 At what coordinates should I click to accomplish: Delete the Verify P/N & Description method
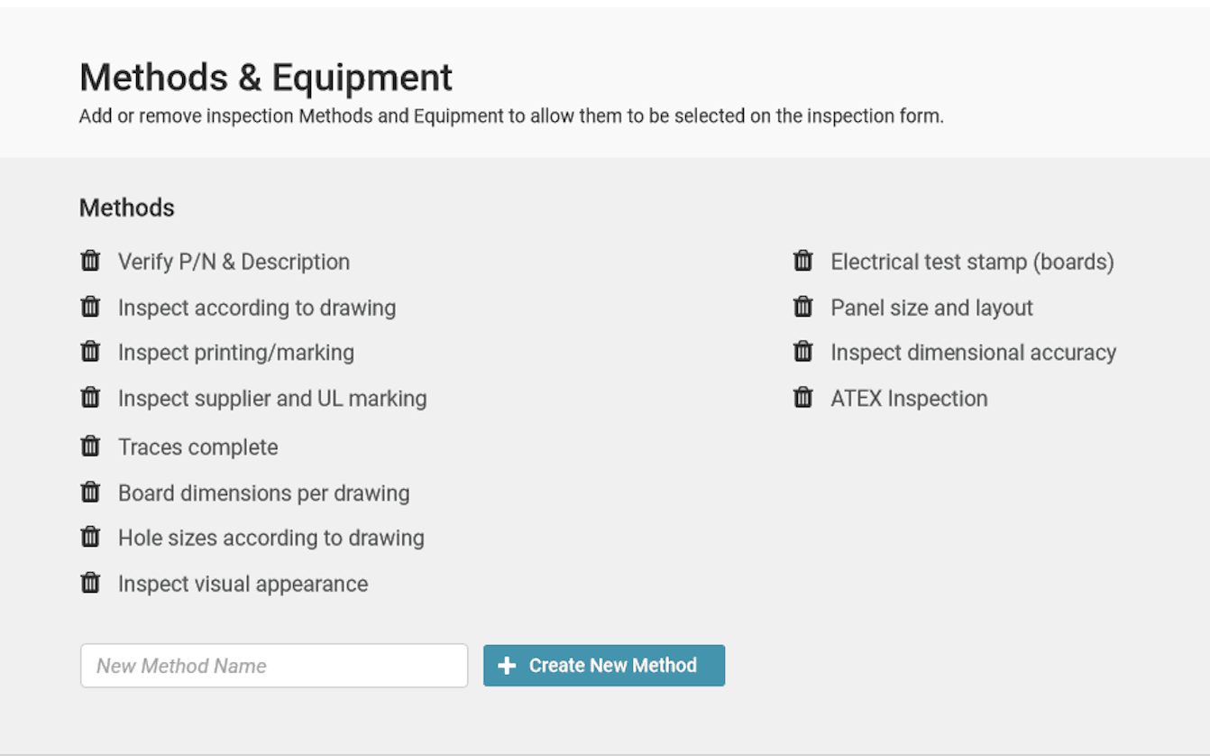(x=90, y=261)
